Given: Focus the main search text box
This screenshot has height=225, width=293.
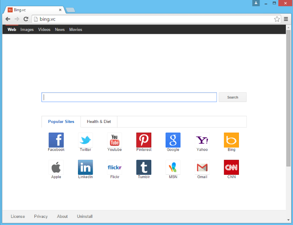Looking at the screenshot, I should click(x=129, y=97).
